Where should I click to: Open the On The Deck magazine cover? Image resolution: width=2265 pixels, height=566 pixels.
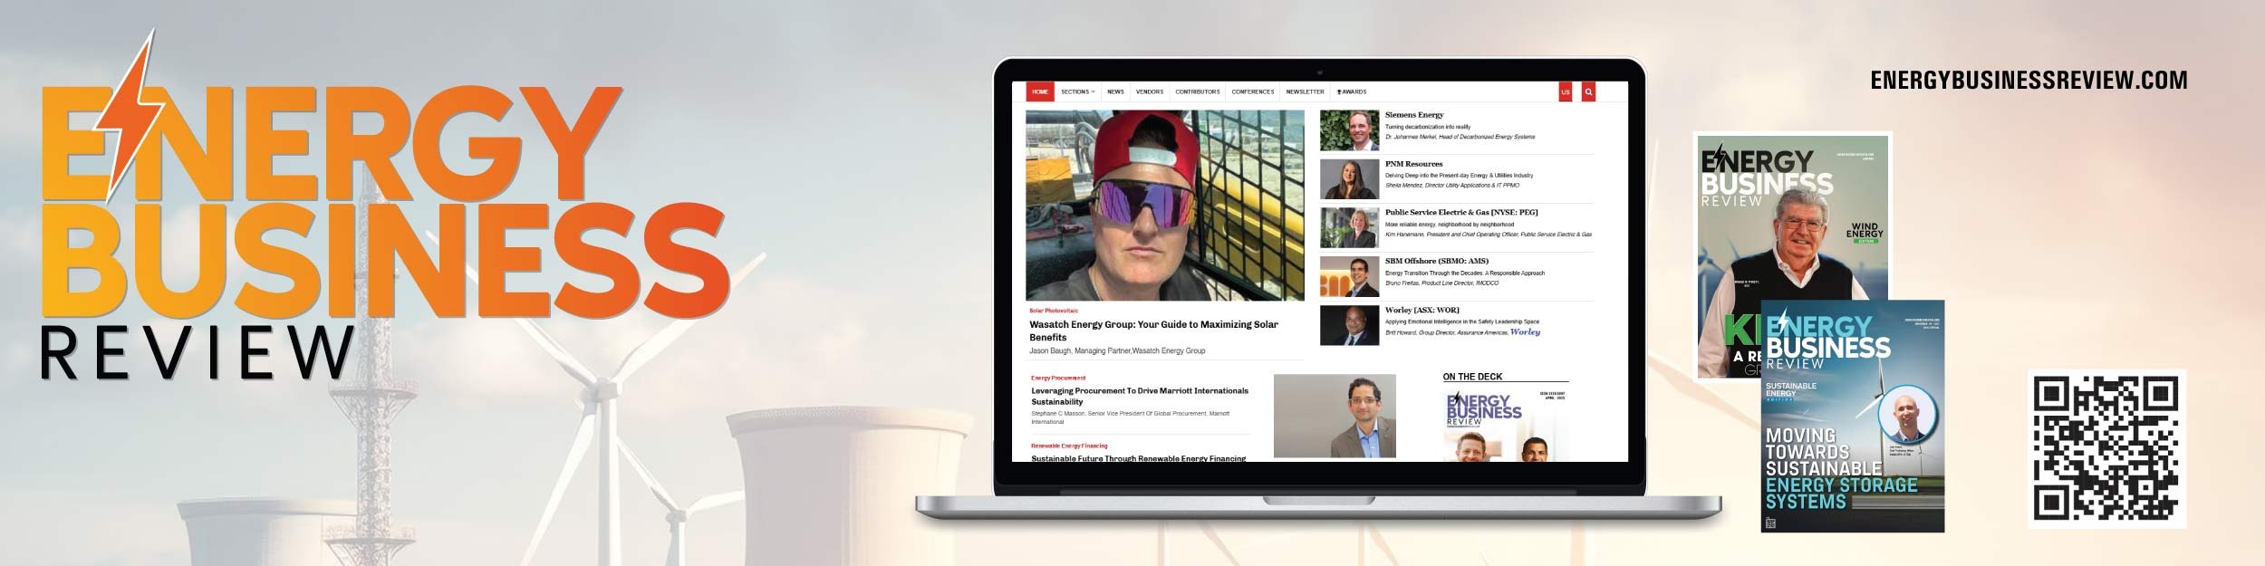[x=1506, y=424]
